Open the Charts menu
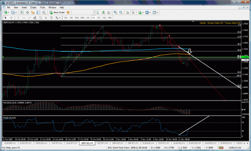The height and width of the screenshot is (151, 251). pos(33,7)
